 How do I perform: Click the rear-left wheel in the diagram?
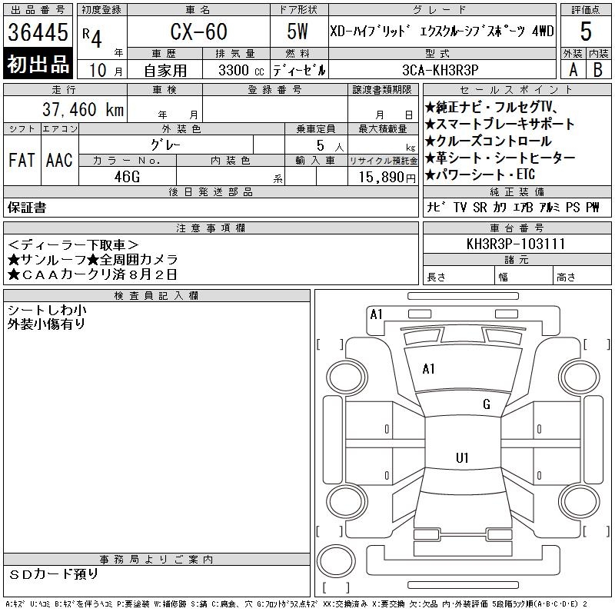pyautogui.click(x=347, y=501)
